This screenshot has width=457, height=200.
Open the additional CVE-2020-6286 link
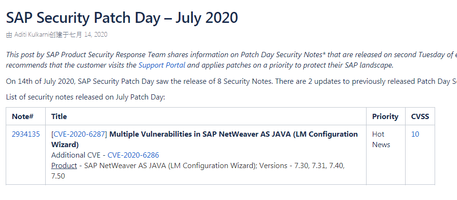tap(133, 155)
